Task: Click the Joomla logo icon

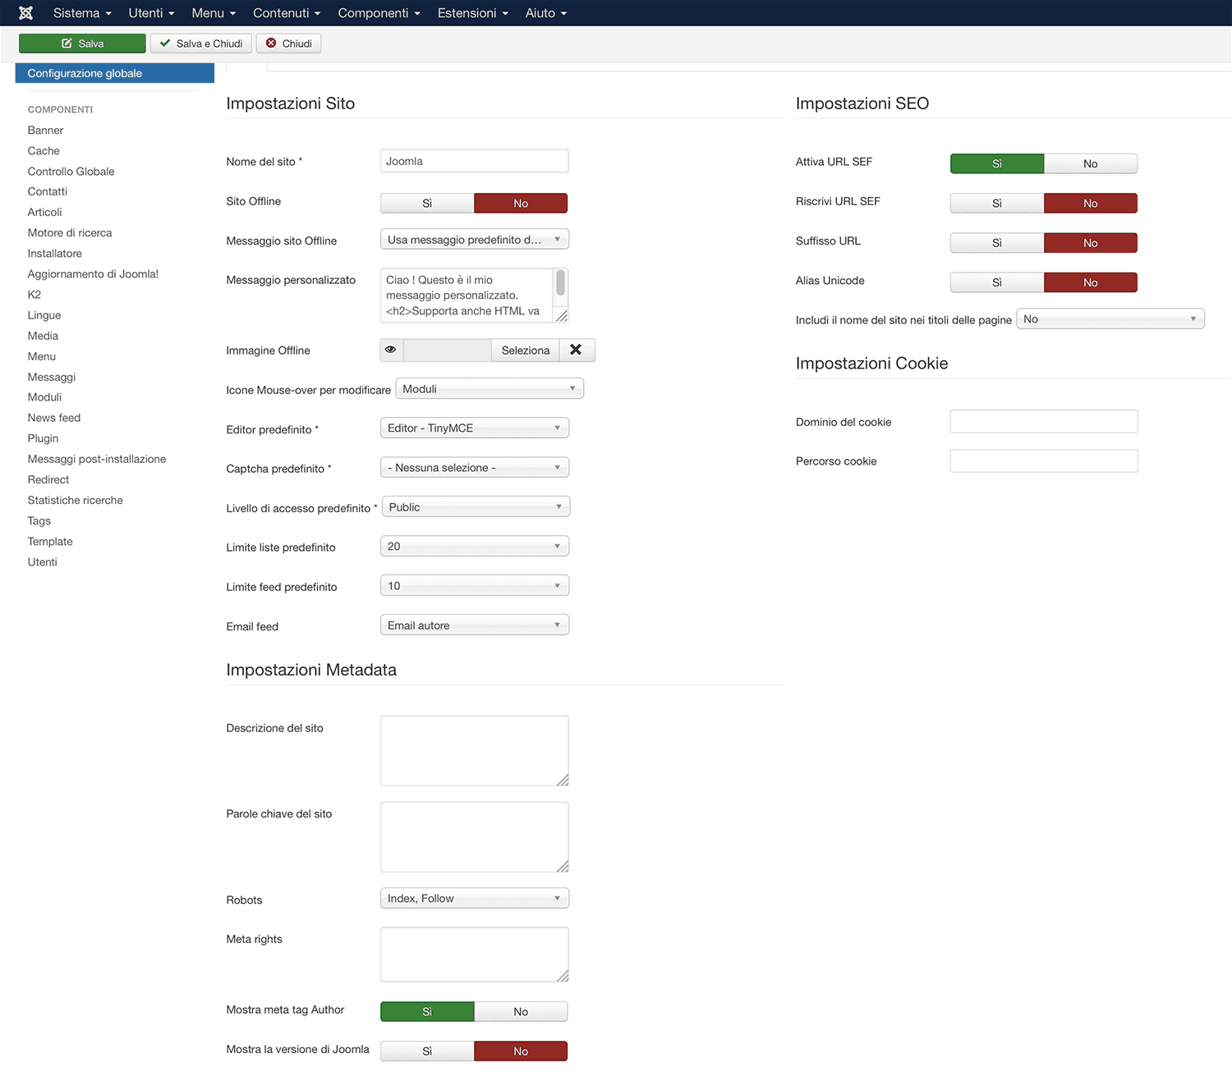Action: (25, 13)
